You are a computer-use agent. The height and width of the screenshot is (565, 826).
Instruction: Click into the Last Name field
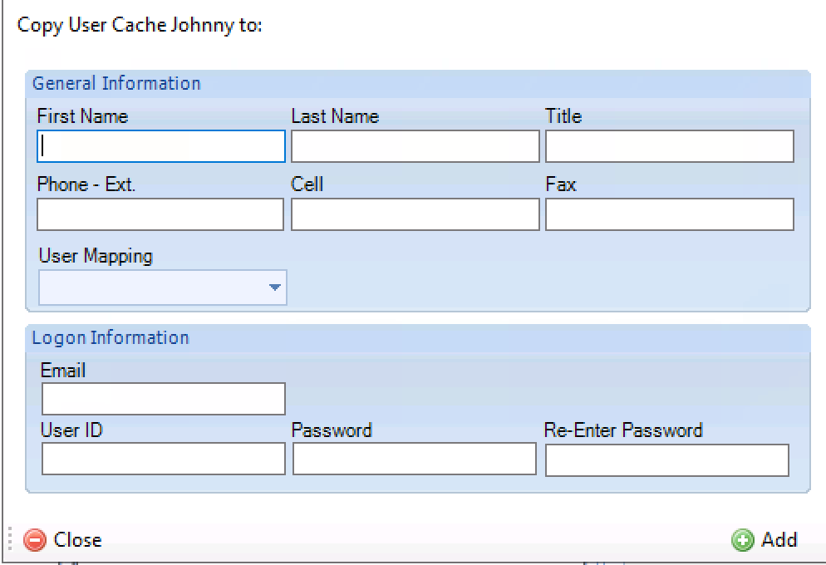tap(415, 146)
